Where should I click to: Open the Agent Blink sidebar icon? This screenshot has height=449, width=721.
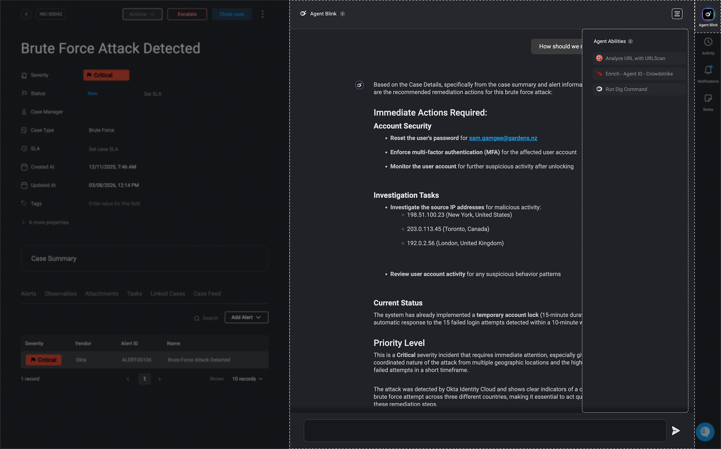click(x=708, y=14)
